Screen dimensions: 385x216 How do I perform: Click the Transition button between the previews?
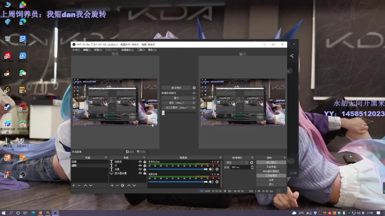point(176,88)
